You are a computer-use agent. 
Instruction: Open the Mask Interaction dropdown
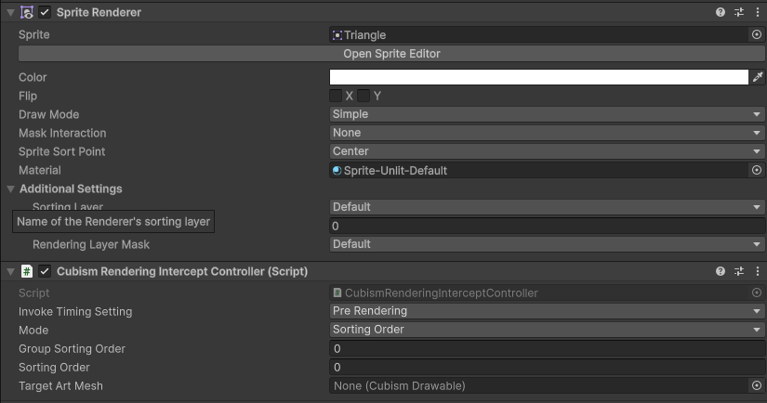547,133
